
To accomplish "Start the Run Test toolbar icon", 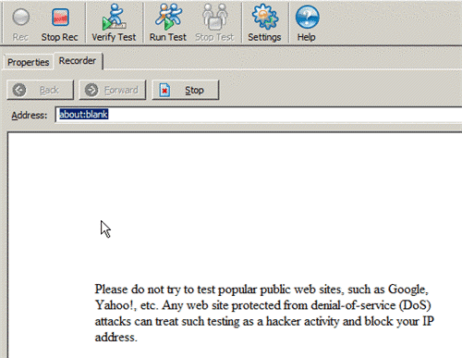I will coord(168,17).
